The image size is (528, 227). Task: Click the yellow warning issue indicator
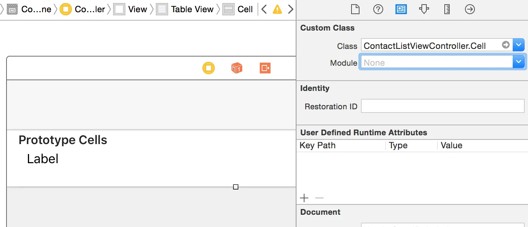[277, 10]
